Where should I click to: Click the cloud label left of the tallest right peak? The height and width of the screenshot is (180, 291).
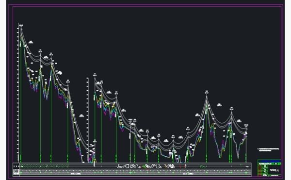tap(197, 115)
